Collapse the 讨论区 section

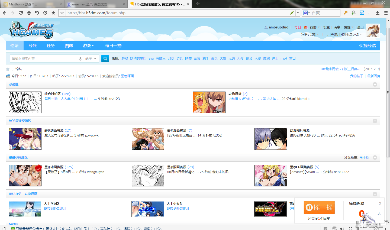(x=375, y=84)
